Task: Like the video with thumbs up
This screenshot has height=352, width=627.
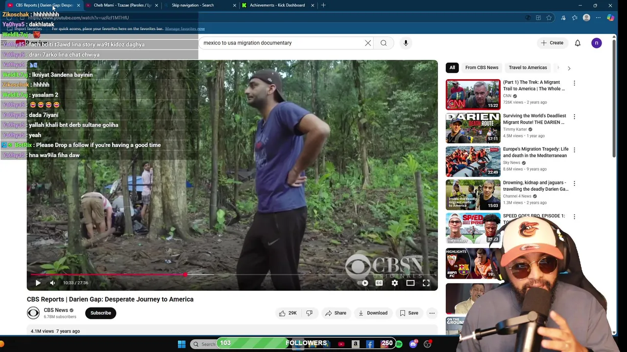Action: pos(288,313)
